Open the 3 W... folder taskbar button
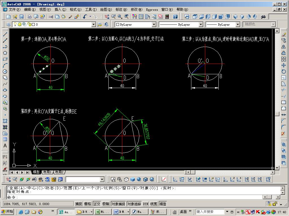 coord(85,212)
